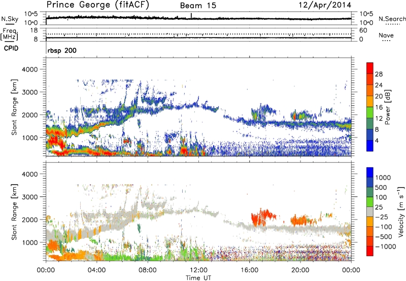Click the 'Prince George (fitACF)' plot title

[x=98, y=5]
